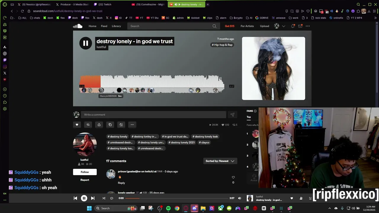Click the Write a comment field
The height and width of the screenshot is (213, 379).
[154, 114]
